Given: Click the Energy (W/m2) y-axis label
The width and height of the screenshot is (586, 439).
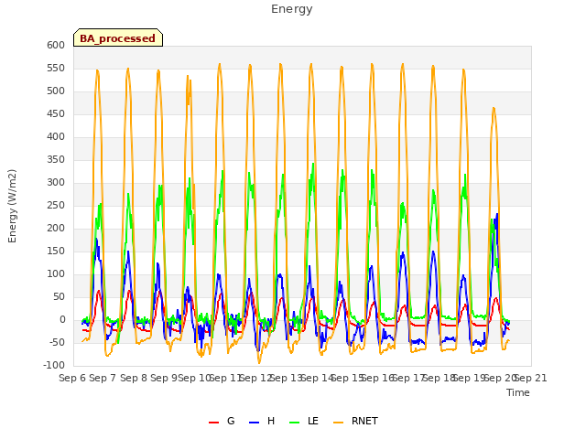Looking at the screenshot, I should coord(12,206).
